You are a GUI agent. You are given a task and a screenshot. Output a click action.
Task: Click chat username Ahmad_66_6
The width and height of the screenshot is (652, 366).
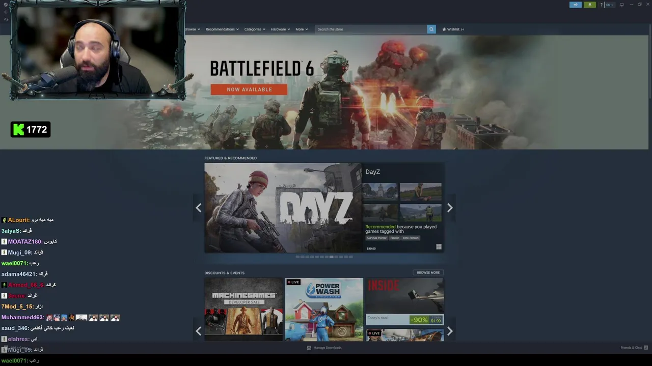pyautogui.click(x=25, y=285)
